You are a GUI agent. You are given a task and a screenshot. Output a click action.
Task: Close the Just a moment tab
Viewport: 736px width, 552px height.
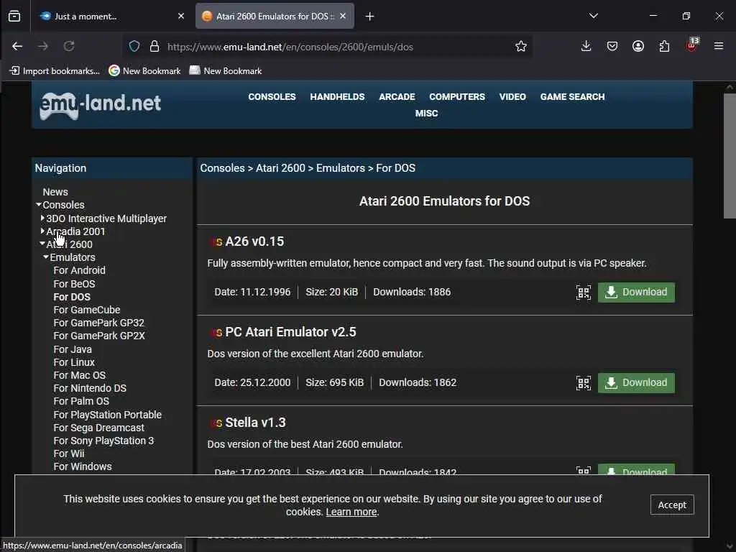point(181,16)
